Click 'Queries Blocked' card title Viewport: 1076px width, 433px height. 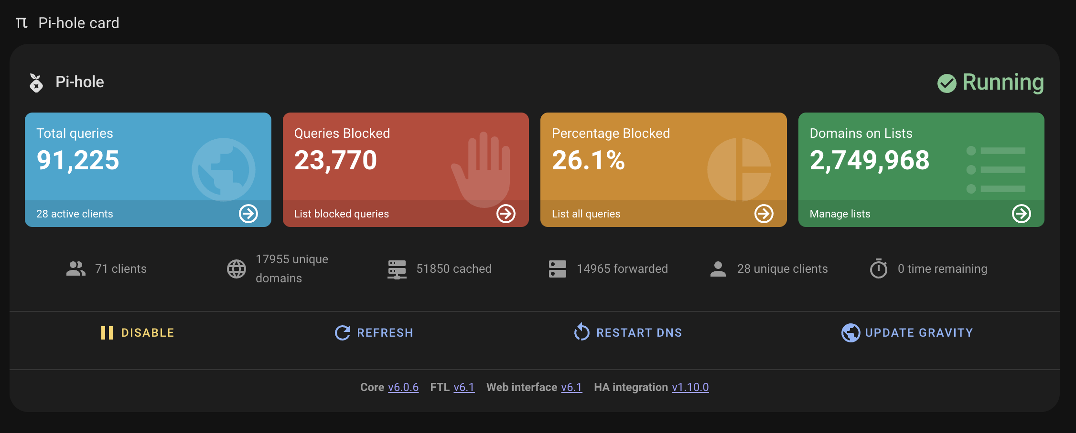(x=342, y=134)
